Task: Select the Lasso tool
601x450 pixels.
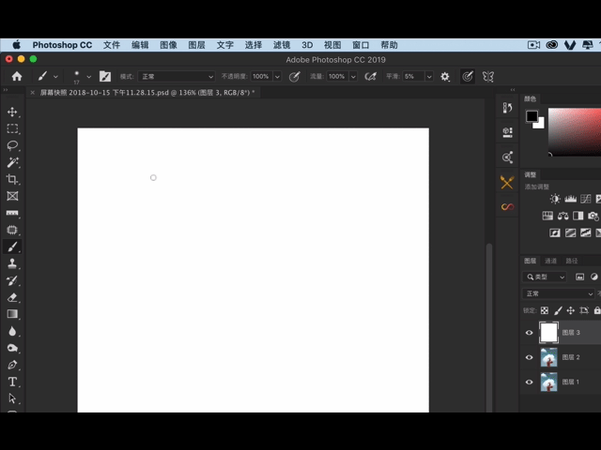Action: 12,145
